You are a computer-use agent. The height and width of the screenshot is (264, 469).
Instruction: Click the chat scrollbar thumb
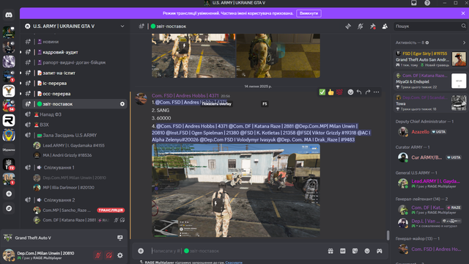388,235
